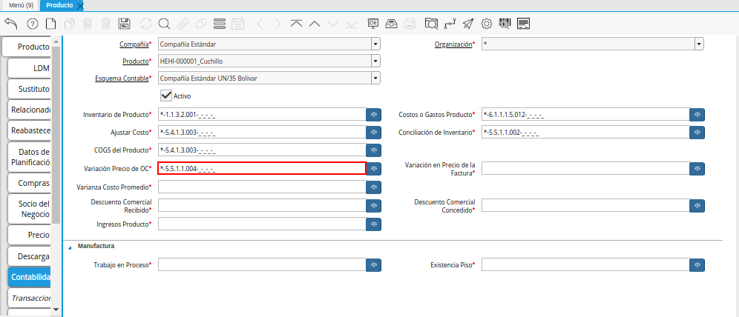Open account picker for COGS del Producto
Screen dimensions: 739x317
(x=374, y=150)
